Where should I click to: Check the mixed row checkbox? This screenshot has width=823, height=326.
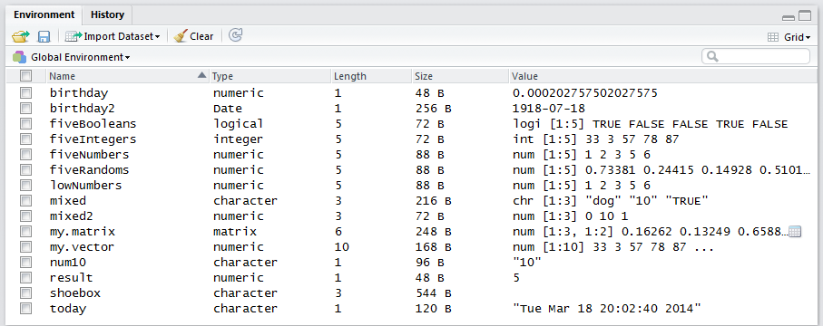pos(25,201)
